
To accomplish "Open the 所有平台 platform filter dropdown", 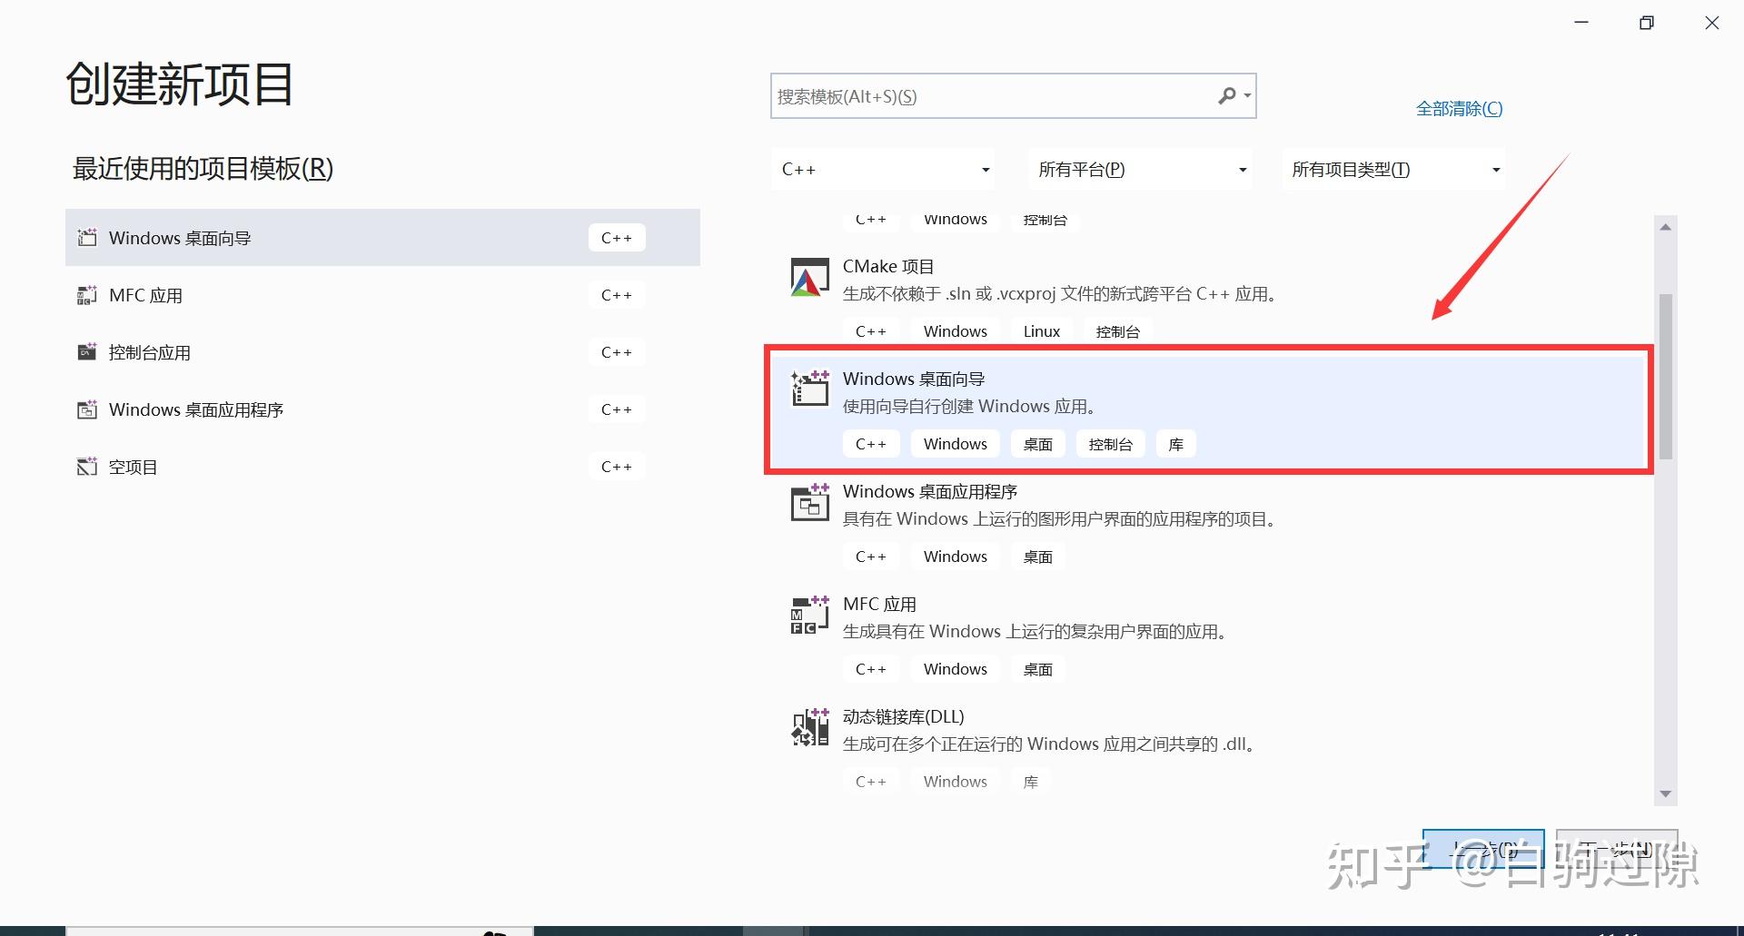I will pos(1140,170).
